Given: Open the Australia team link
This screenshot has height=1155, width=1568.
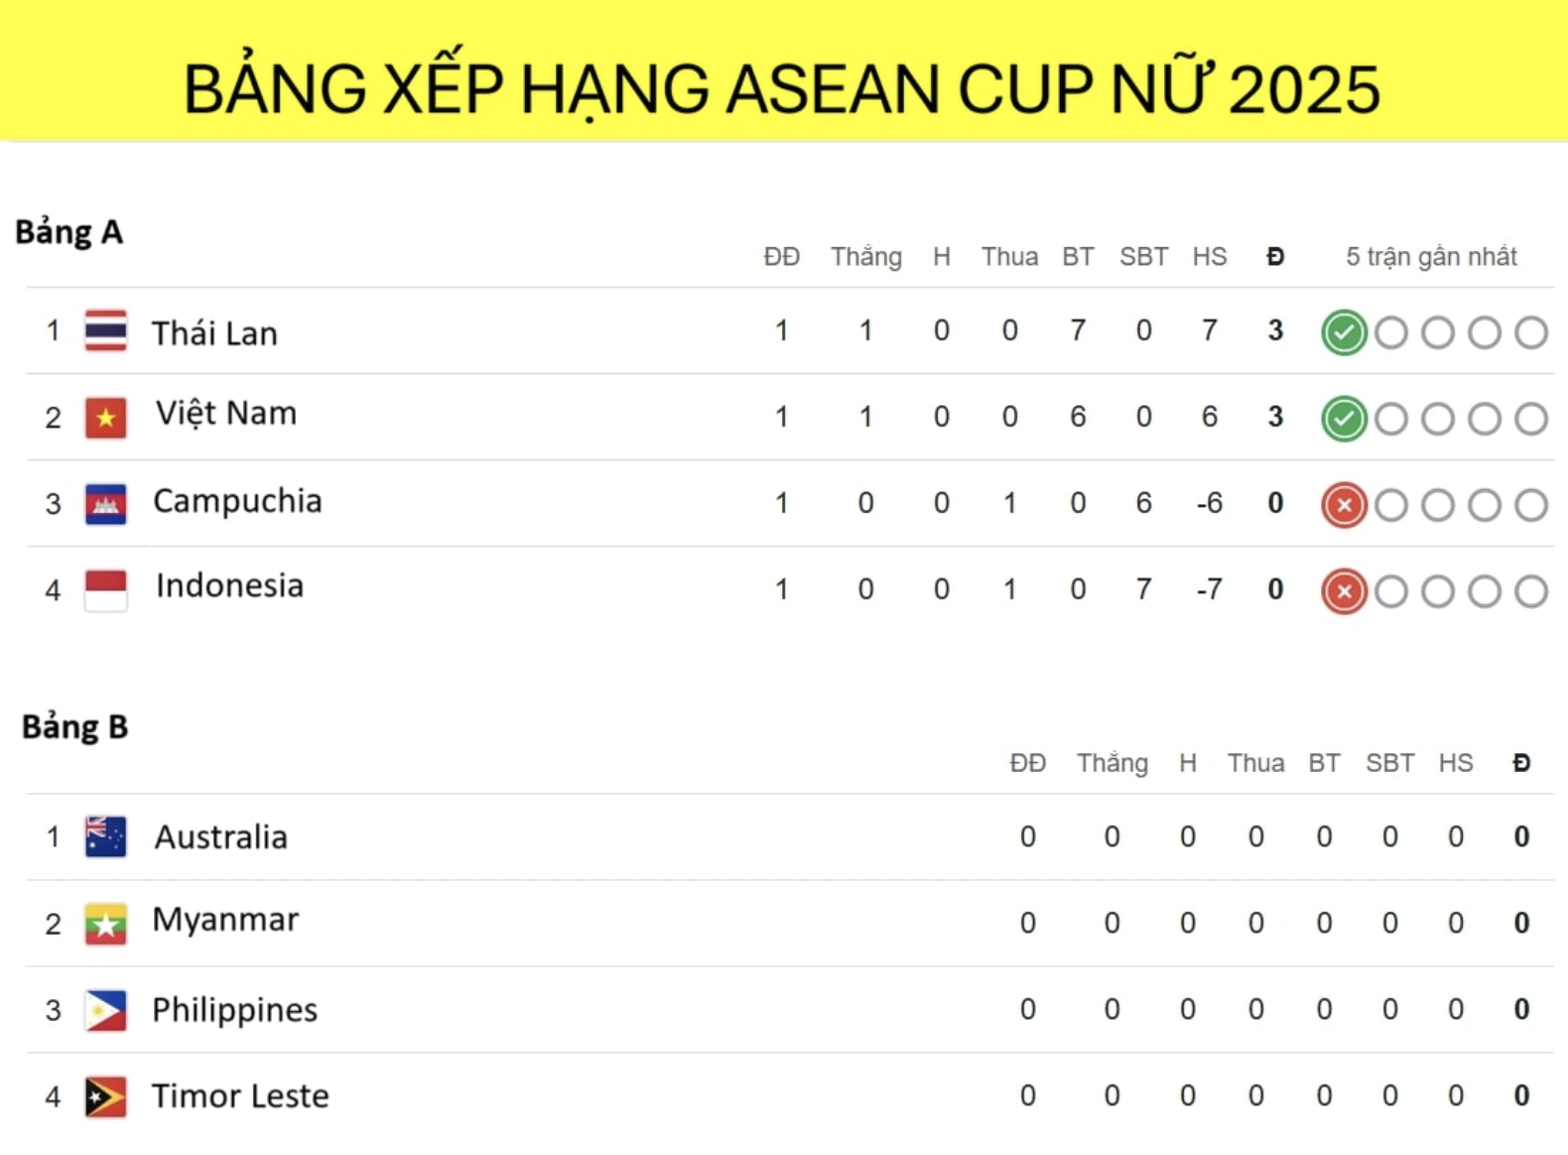Looking at the screenshot, I should (221, 837).
